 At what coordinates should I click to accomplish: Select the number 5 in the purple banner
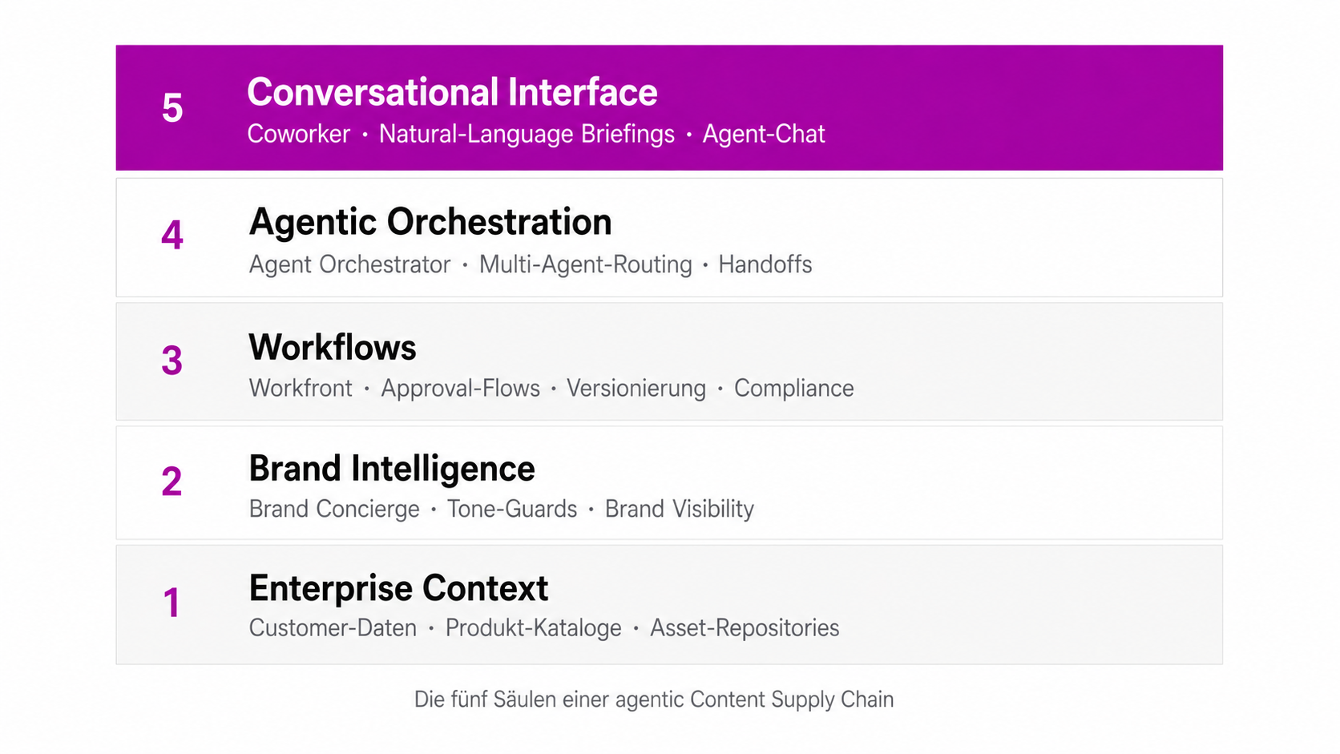tap(172, 108)
